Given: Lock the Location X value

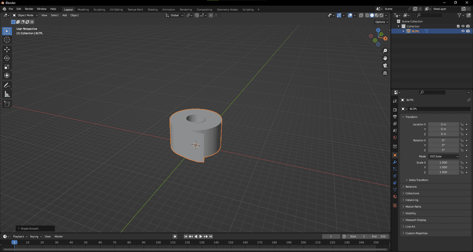Looking at the screenshot, I should [462, 125].
